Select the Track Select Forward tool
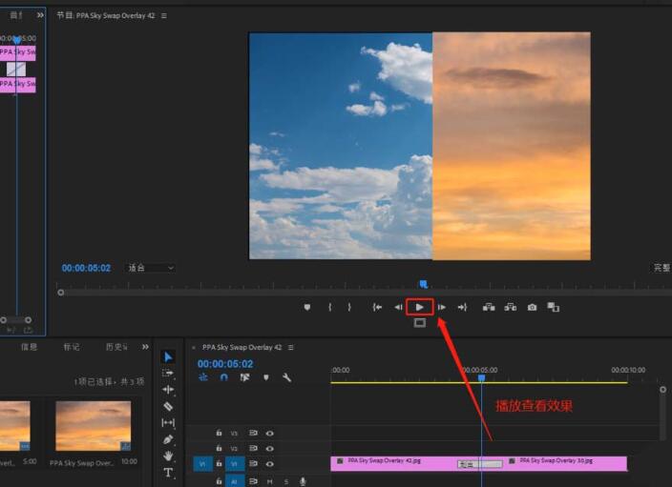This screenshot has width=672, height=487. click(x=169, y=373)
